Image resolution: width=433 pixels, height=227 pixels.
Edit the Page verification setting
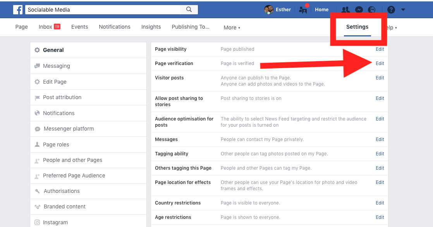pyautogui.click(x=380, y=63)
